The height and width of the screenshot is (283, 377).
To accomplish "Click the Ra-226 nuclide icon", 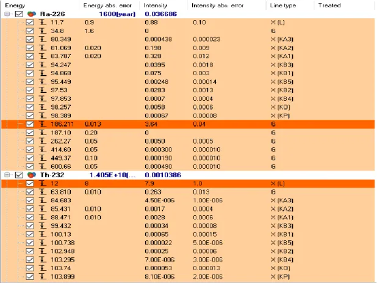I will click(32, 14).
